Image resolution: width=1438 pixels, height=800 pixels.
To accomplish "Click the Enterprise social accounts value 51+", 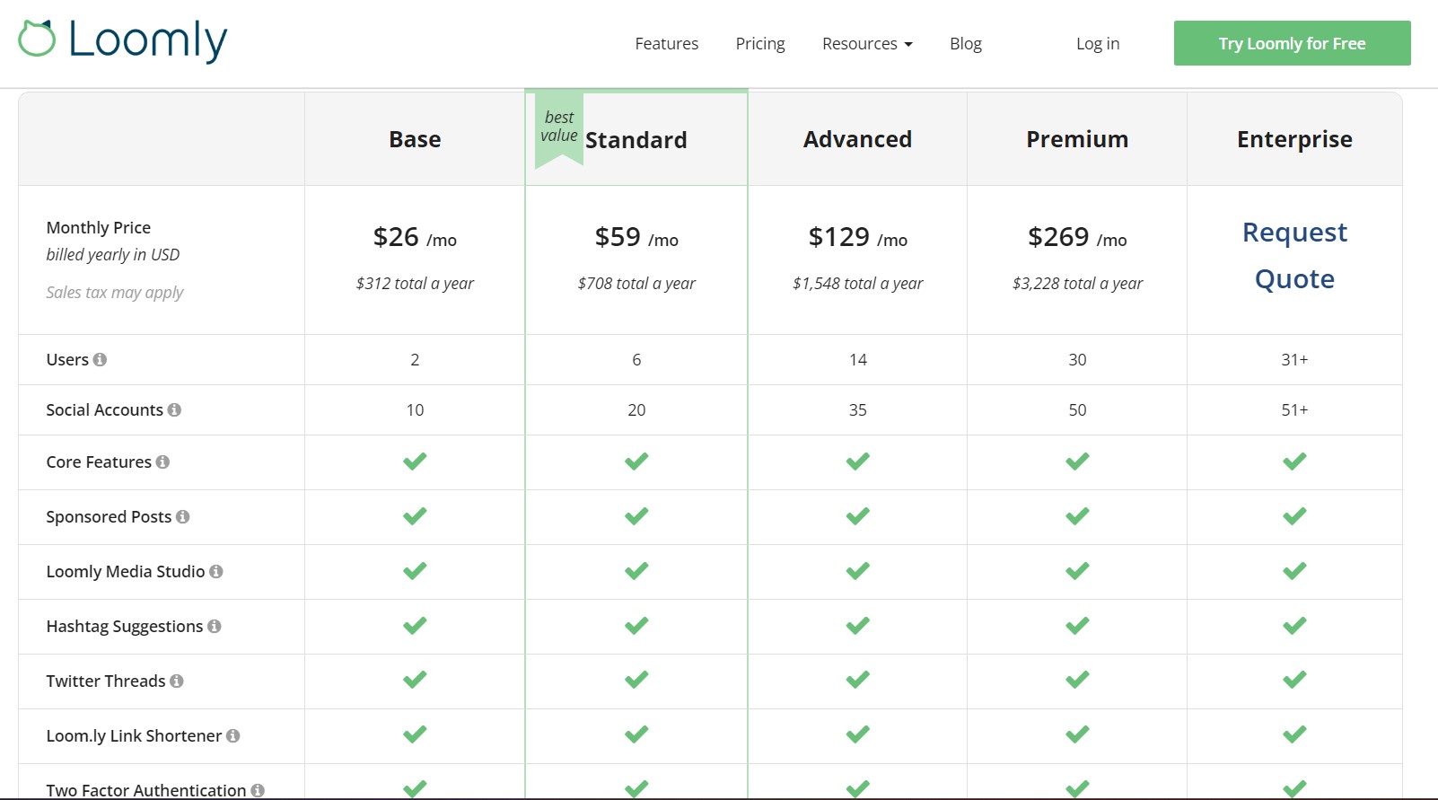I will [x=1294, y=409].
